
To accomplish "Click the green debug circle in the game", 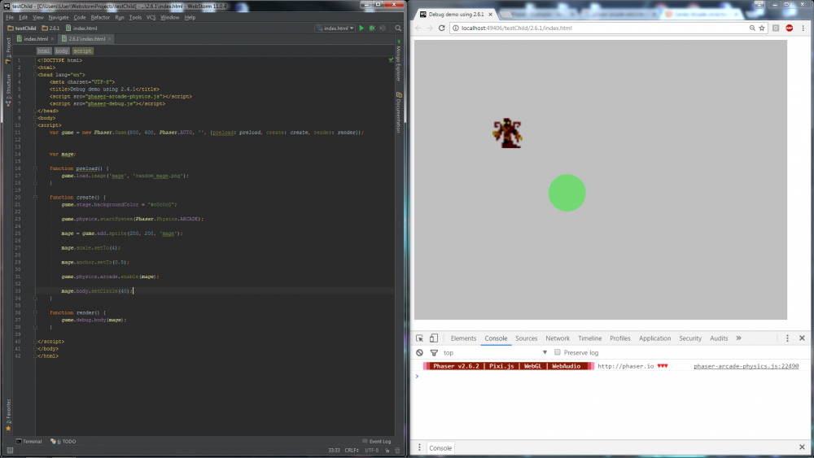I will pos(567,193).
